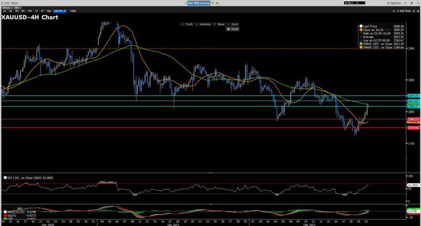Image resolution: width=421 pixels, height=226 pixels.
Task: Click the legend value 1760.67
Action: [x=398, y=40]
